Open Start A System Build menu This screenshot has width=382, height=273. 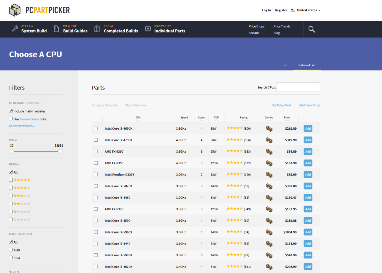29,29
